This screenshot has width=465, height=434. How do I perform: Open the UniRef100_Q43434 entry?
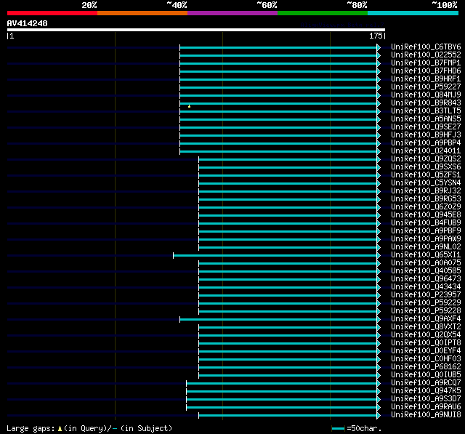pyautogui.click(x=426, y=287)
